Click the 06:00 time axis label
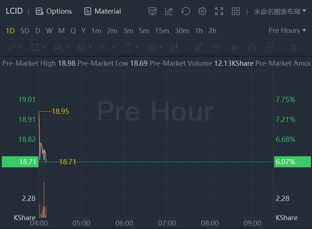The height and width of the screenshot is (229, 312). [x=124, y=223]
